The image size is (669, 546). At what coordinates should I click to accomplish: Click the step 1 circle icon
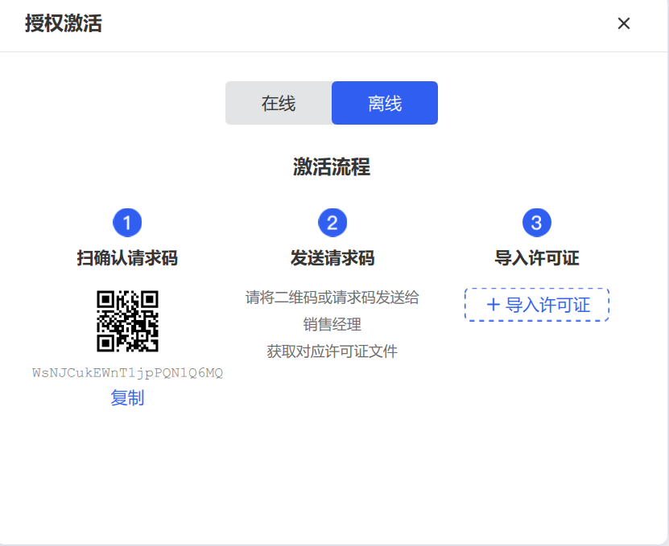(x=127, y=223)
